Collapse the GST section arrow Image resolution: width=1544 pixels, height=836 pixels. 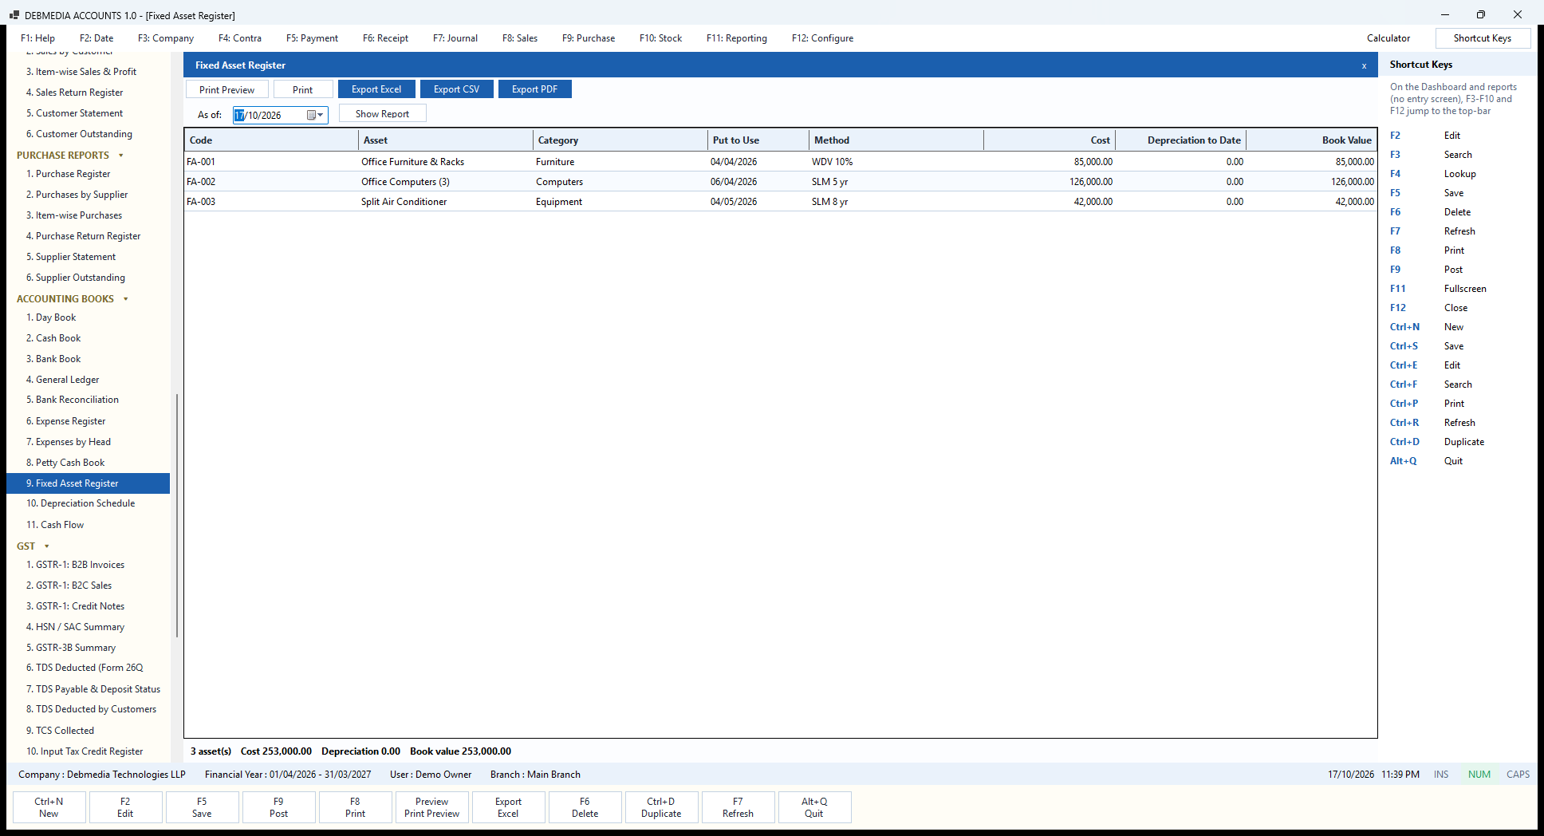tap(47, 546)
